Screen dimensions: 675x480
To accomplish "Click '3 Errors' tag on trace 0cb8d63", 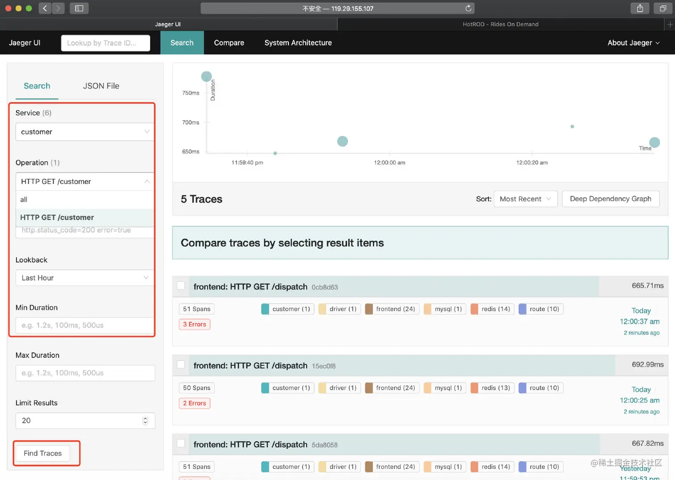I will [x=195, y=324].
